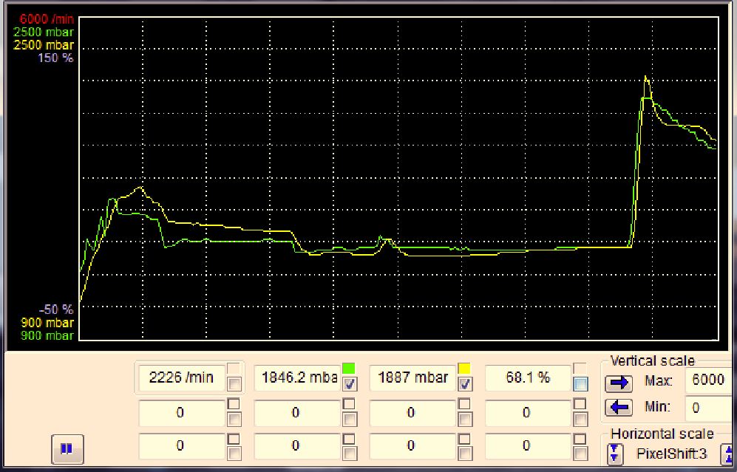Click the zero field directly below 2226 /min
This screenshot has height=472, width=737.
pyautogui.click(x=181, y=413)
